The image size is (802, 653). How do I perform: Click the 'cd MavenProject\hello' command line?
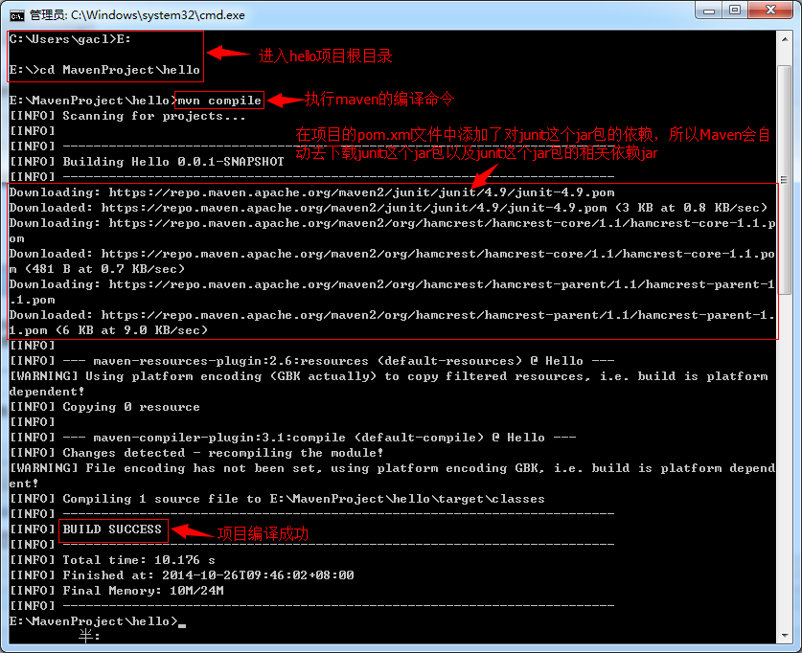104,70
